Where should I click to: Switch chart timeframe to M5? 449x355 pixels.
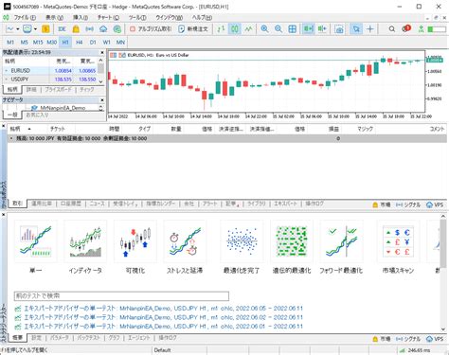click(25, 42)
